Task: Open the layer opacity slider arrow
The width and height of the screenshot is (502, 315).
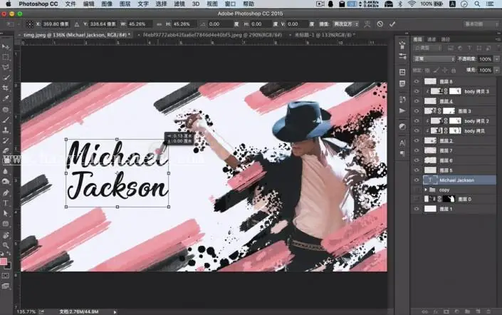Action: (x=496, y=59)
